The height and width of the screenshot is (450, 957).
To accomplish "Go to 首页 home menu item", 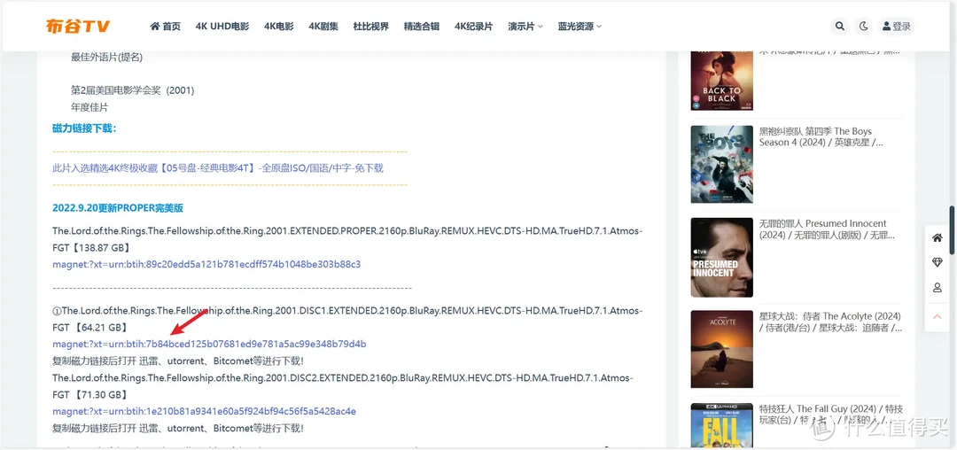I will coord(166,27).
